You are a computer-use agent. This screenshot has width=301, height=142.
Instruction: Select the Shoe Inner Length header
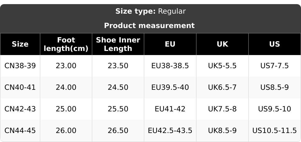(x=118, y=44)
